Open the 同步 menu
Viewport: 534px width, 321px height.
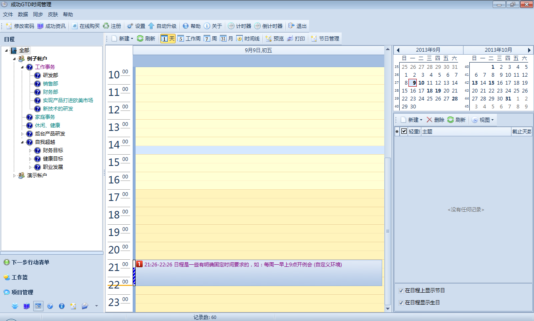pos(38,14)
